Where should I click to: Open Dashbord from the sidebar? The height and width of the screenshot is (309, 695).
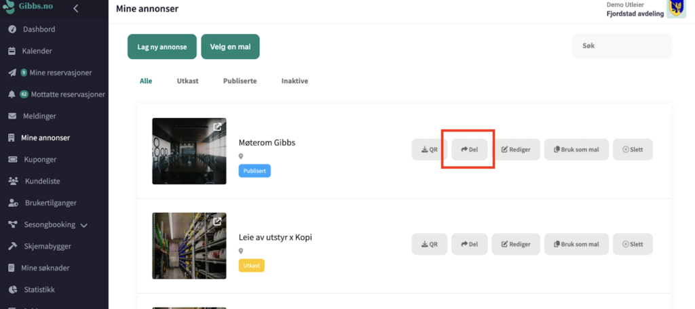[x=39, y=29]
